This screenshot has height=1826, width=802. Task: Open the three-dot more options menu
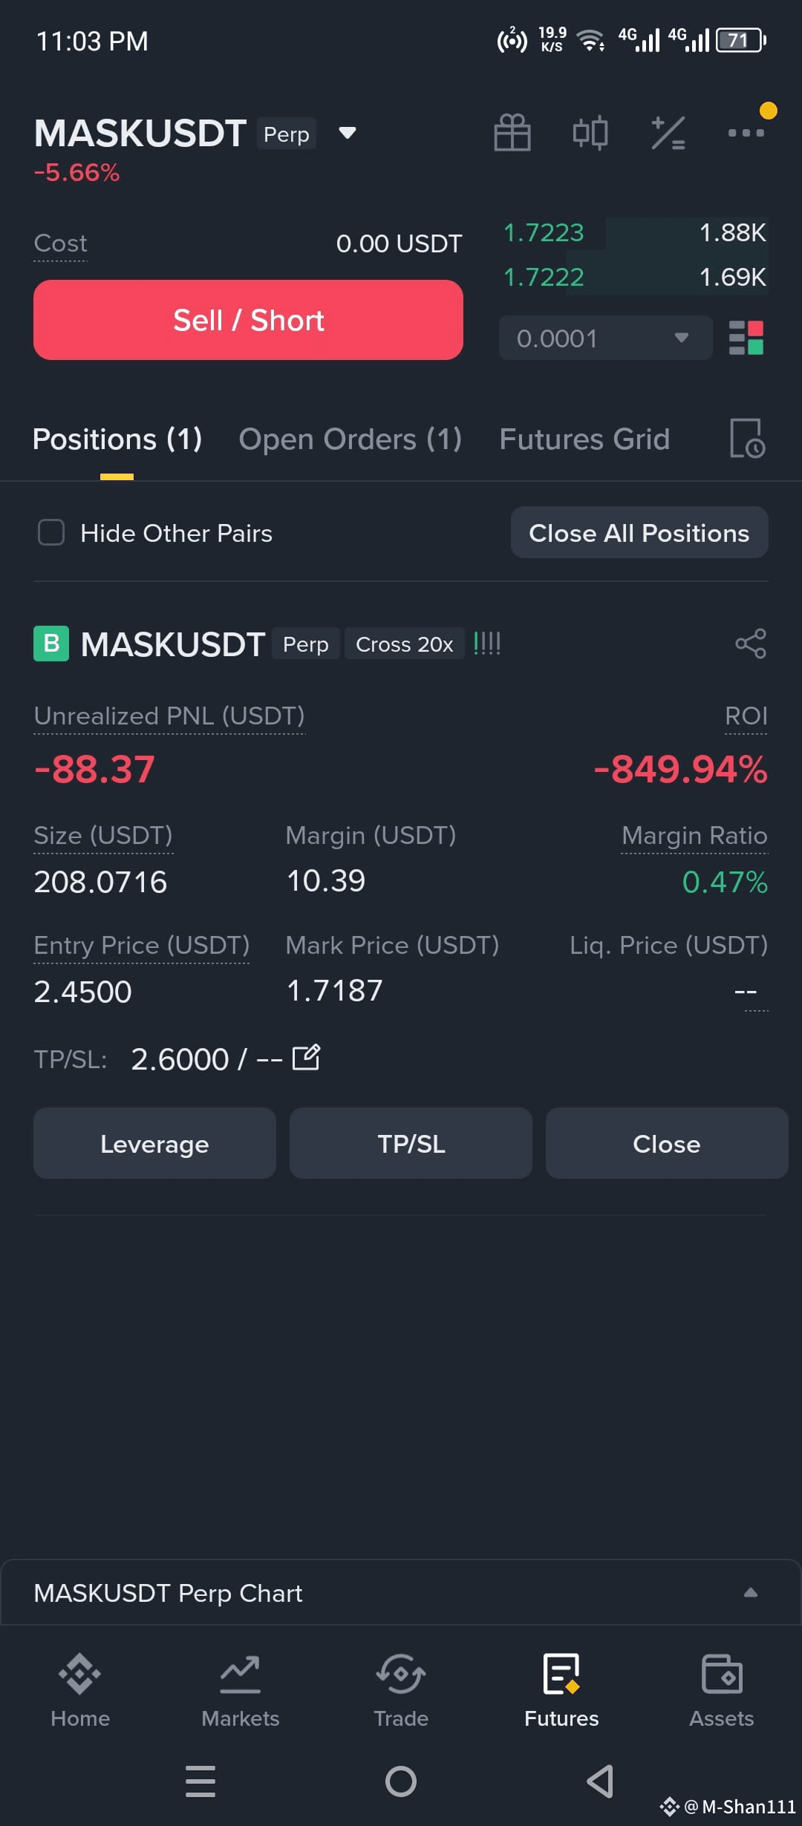tap(746, 133)
